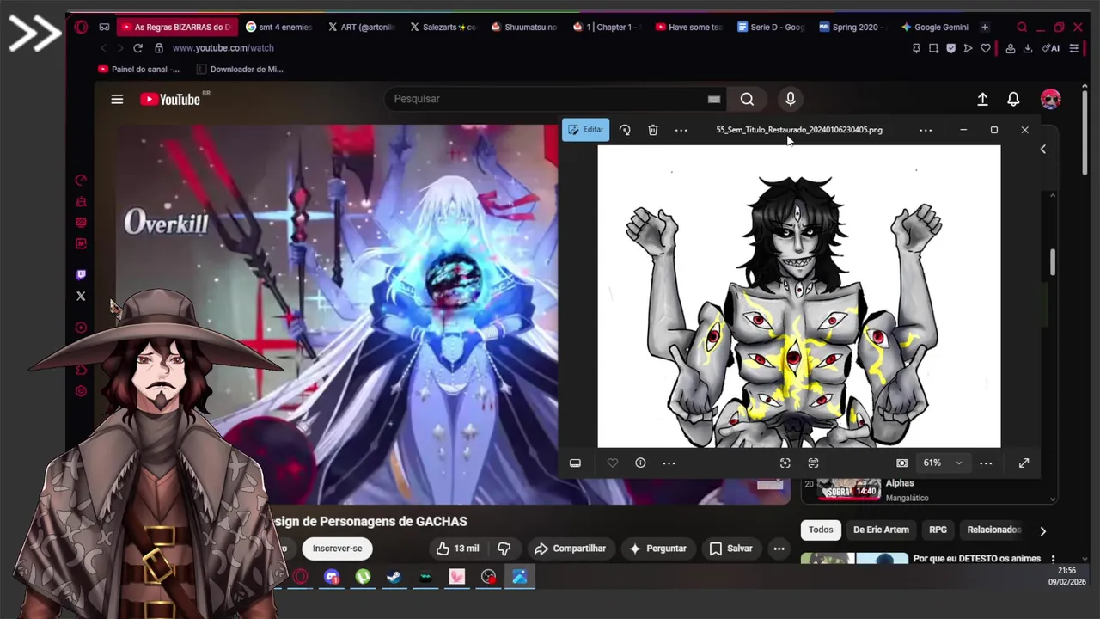Open the Painel do canal bookmark
Viewport: 1100px width, 619px height.
click(x=138, y=69)
